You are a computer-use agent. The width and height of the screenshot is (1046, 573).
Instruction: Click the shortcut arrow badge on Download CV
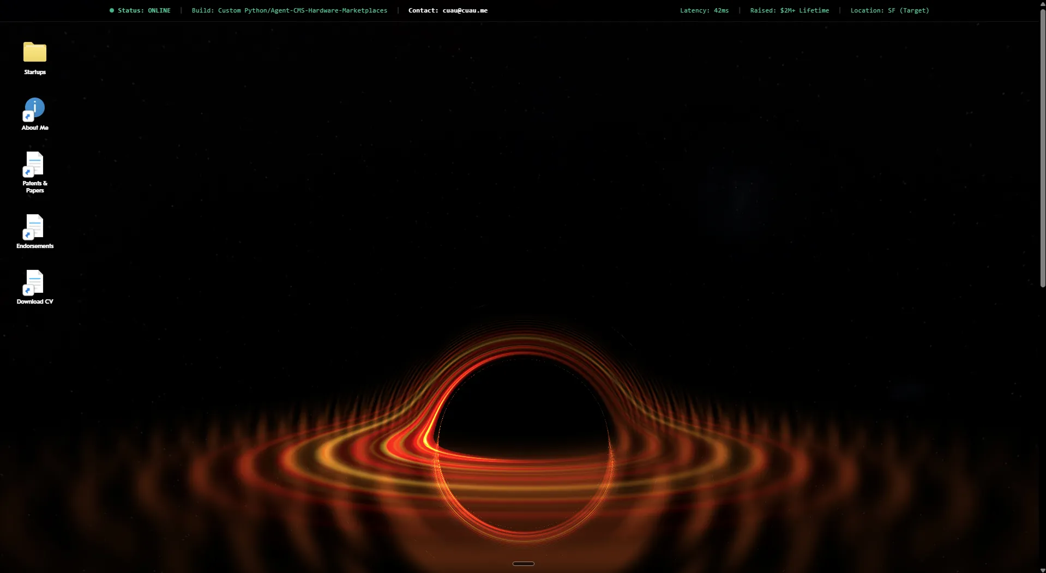(27, 292)
